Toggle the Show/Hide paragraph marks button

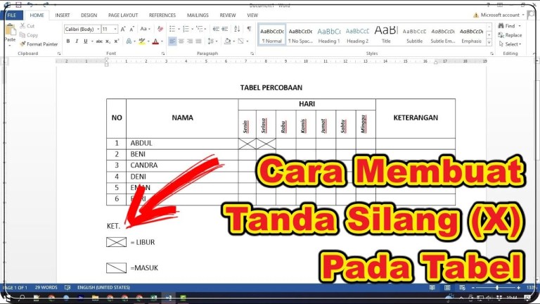249,29
